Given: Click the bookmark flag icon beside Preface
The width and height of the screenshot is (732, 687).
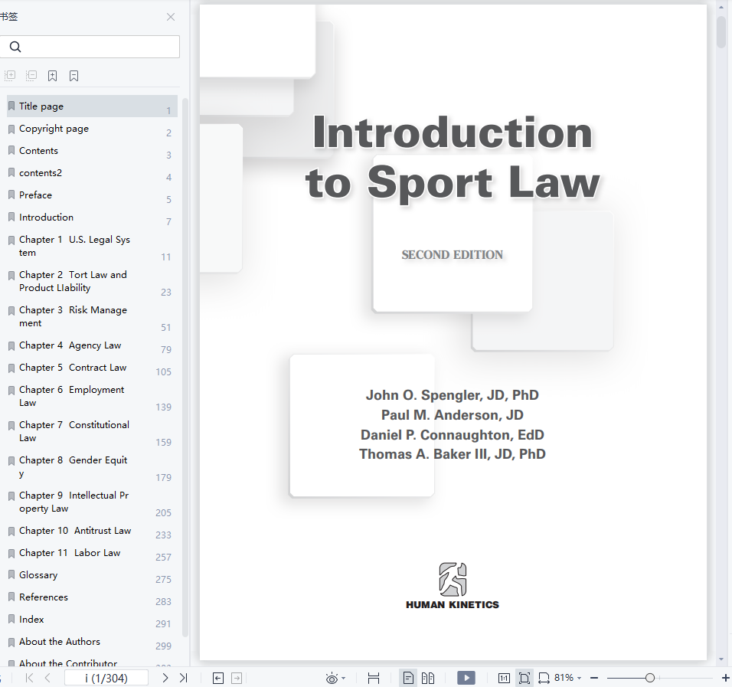Looking at the screenshot, I should [x=11, y=195].
